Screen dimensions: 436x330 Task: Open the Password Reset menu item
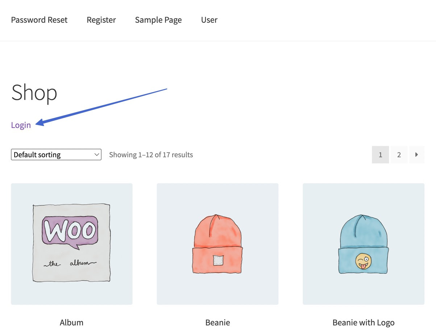[39, 20]
